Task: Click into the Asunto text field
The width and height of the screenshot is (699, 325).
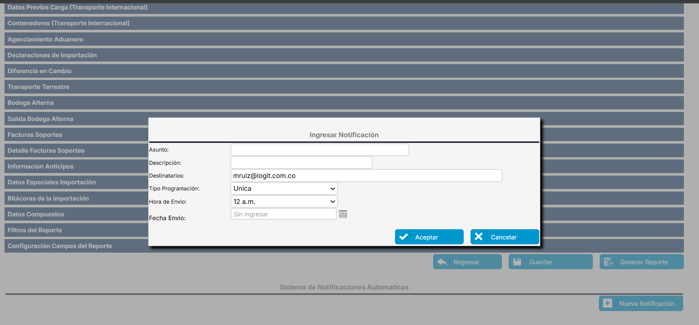Action: pyautogui.click(x=319, y=150)
